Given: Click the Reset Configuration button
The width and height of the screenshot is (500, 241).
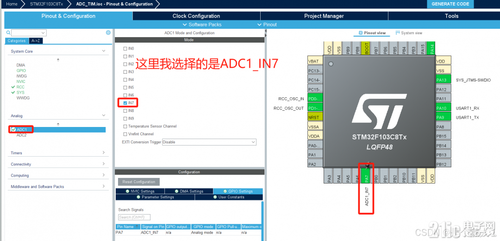Looking at the screenshot, I should click(139, 182).
